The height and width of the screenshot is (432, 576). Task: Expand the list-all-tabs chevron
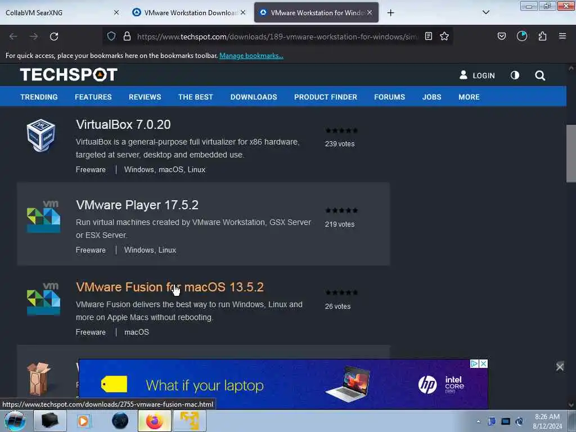click(485, 12)
